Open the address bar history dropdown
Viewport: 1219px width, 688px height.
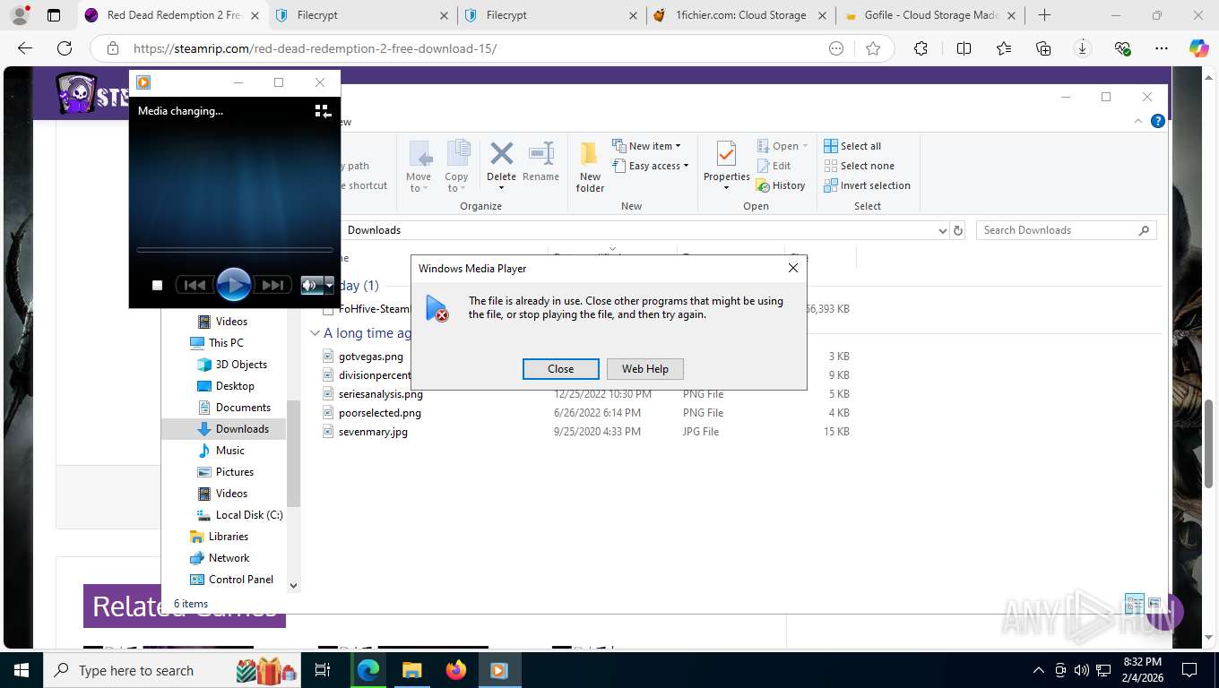(x=942, y=230)
